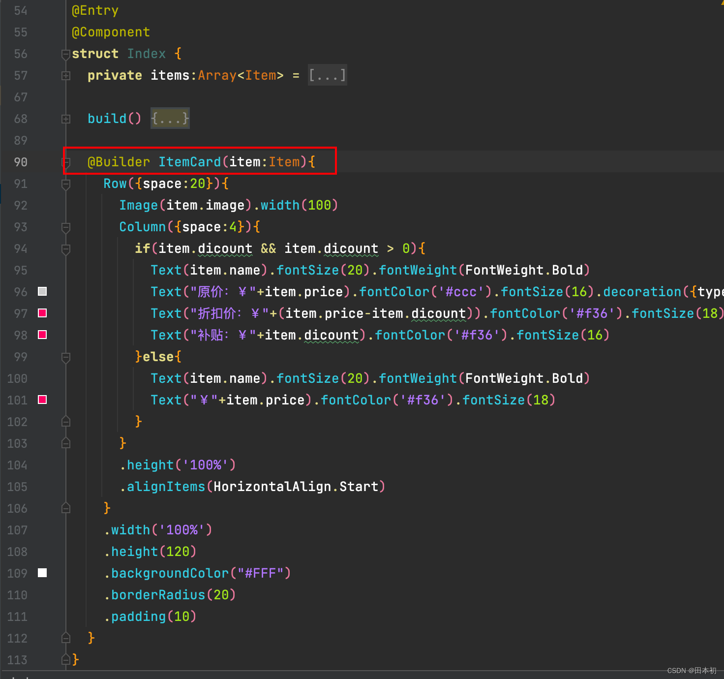Click Row({space:20}) on line 91
Screen dimensions: 724x679
[x=162, y=184]
